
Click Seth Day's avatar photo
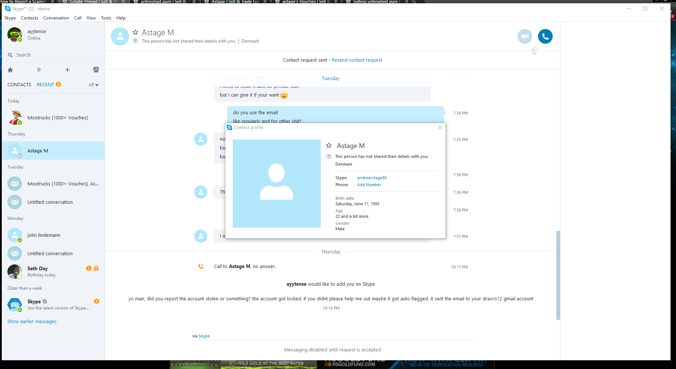coord(15,272)
